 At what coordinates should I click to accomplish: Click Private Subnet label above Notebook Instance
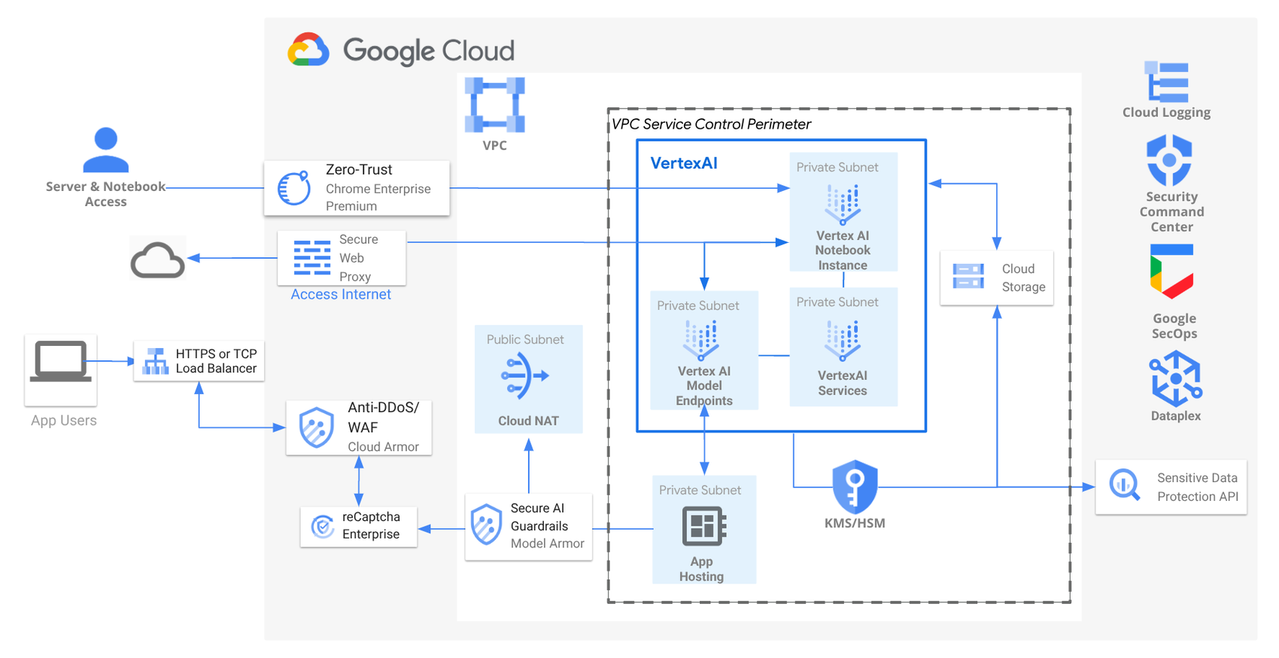(837, 167)
